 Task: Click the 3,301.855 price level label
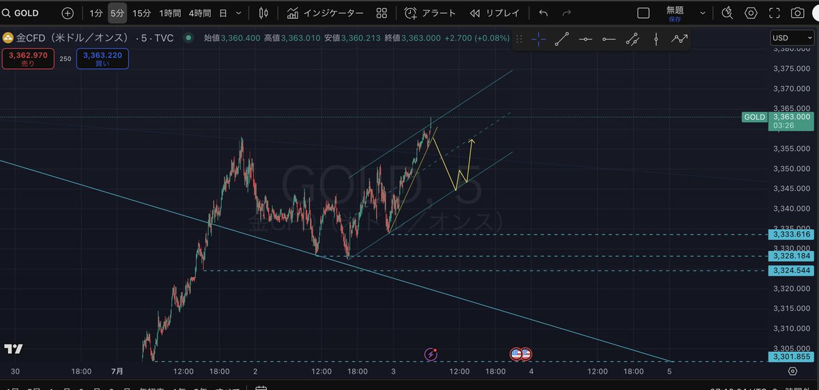[x=792, y=357]
